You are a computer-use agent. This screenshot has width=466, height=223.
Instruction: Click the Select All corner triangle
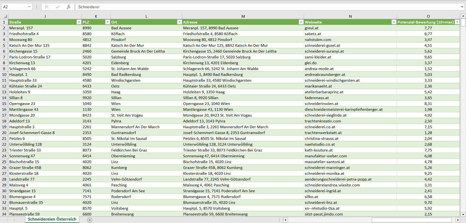tap(5, 16)
